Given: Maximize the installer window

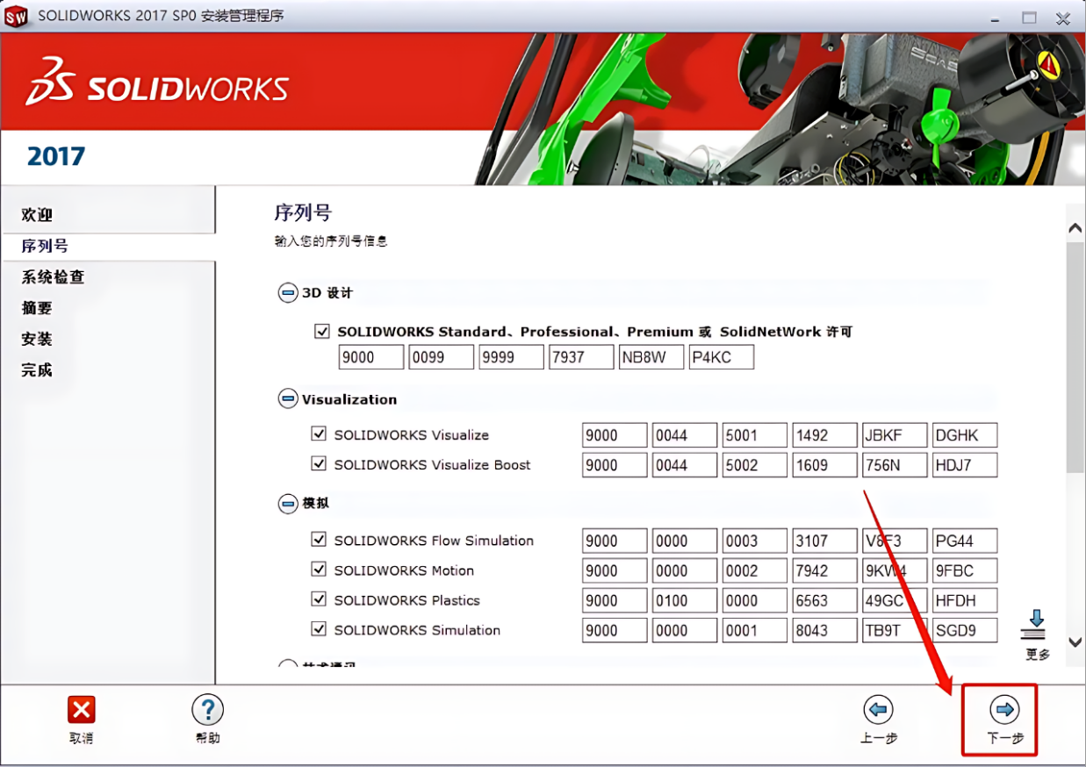Looking at the screenshot, I should click(1029, 17).
